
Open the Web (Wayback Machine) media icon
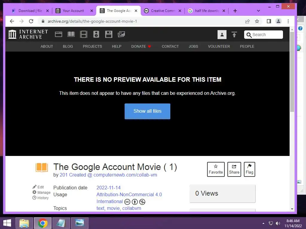pyautogui.click(x=58, y=34)
